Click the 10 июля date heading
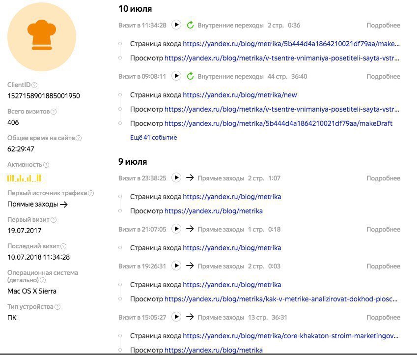Viewport: 417px width, 355px height. 135,9
